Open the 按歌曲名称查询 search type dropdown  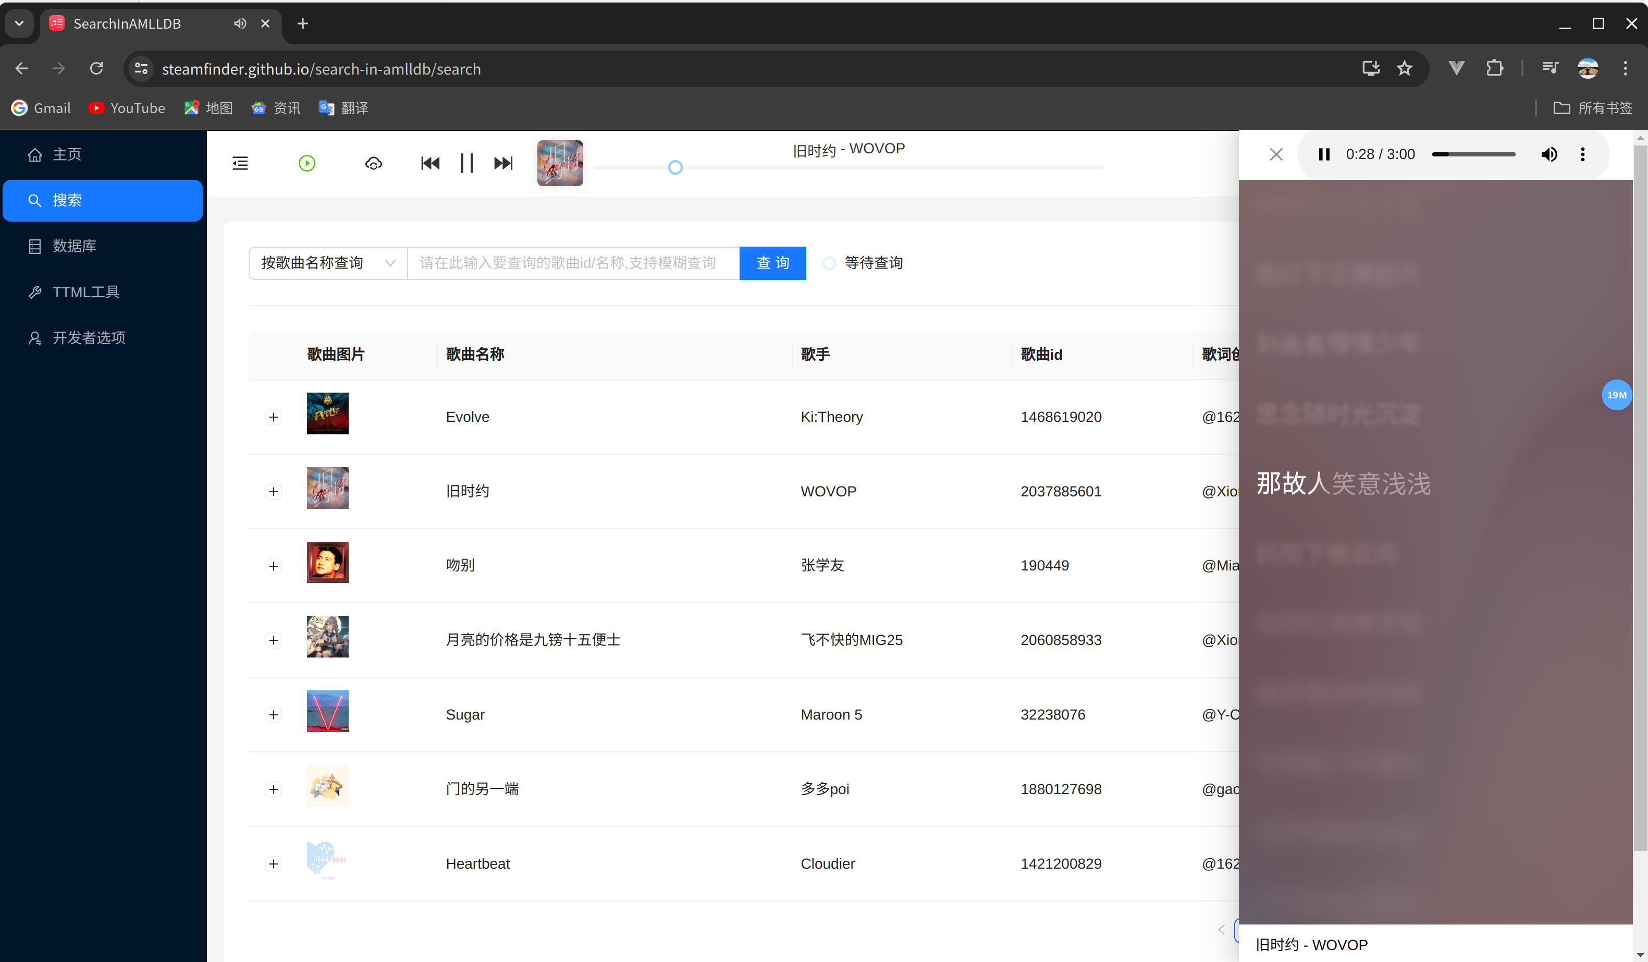[x=328, y=263]
